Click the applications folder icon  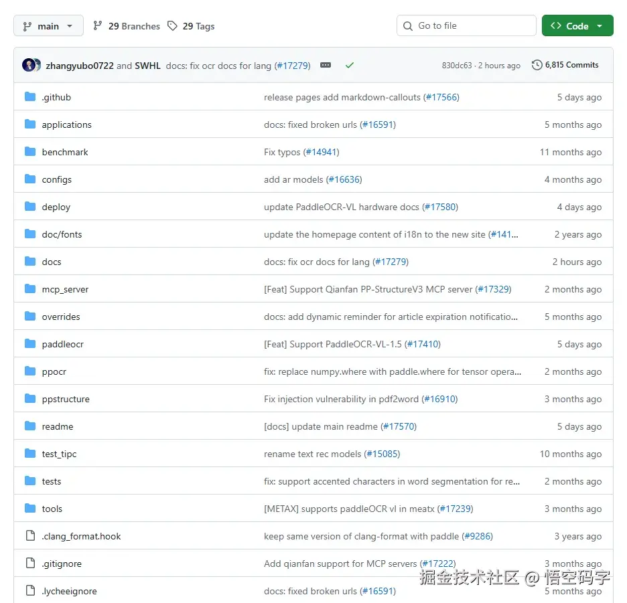coord(30,124)
